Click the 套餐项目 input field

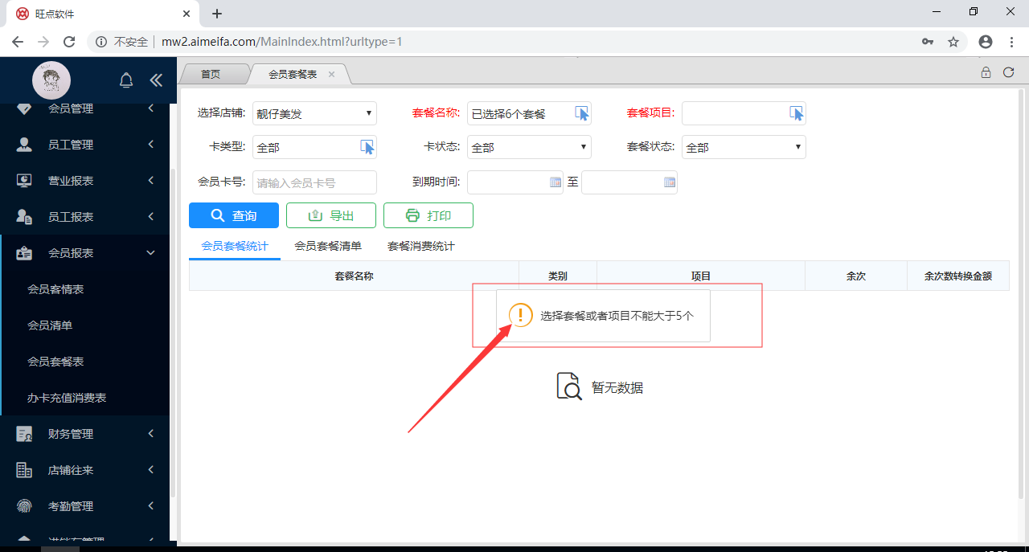pos(744,113)
